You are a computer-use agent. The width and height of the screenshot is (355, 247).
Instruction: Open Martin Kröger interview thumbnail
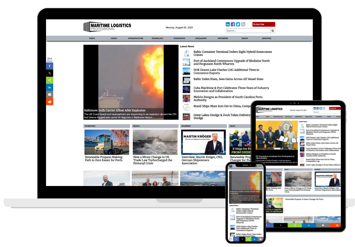203,142
